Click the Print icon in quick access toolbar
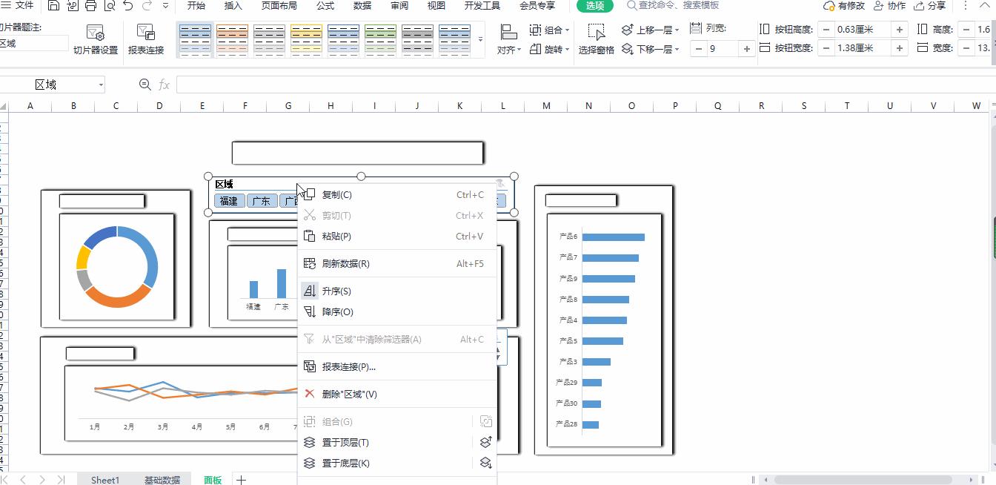Viewport: 996px width, 485px height. 90,7
